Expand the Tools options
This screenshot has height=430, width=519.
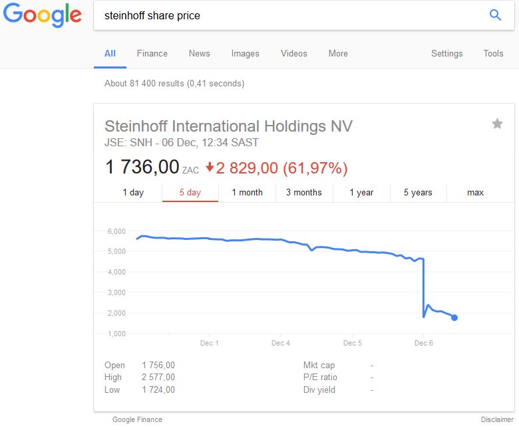[493, 53]
